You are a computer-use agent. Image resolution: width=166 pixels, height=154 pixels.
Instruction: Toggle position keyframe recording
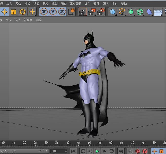point(154,151)
